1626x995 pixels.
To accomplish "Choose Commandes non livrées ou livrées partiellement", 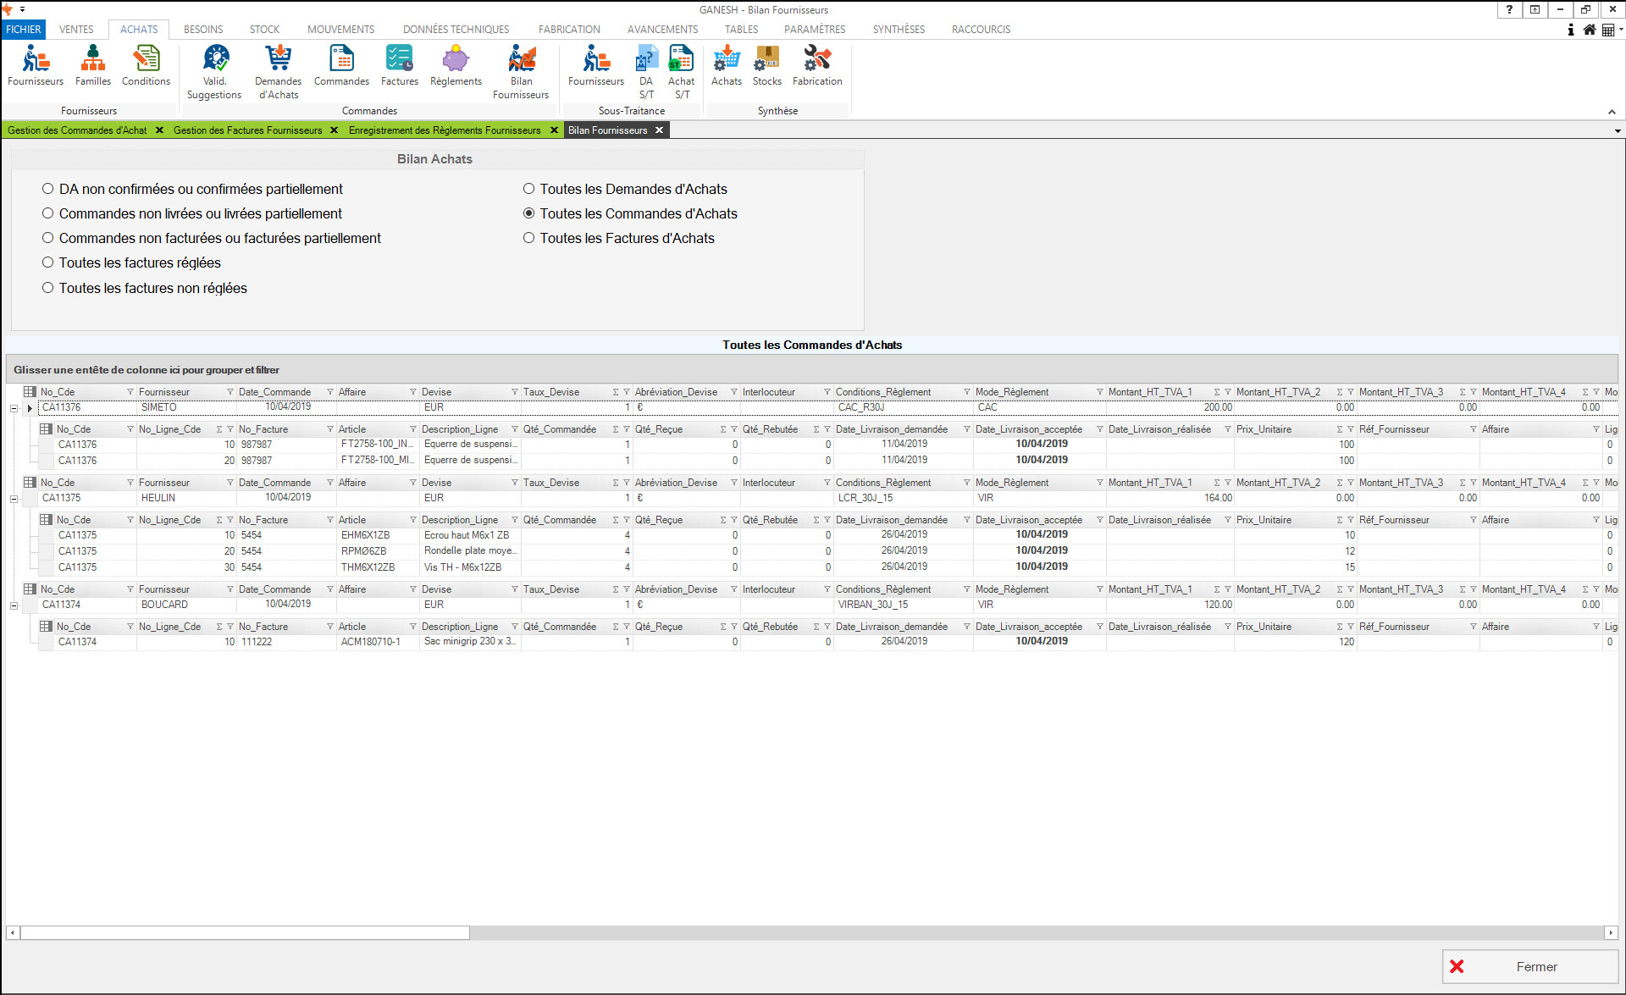I will coord(48,213).
